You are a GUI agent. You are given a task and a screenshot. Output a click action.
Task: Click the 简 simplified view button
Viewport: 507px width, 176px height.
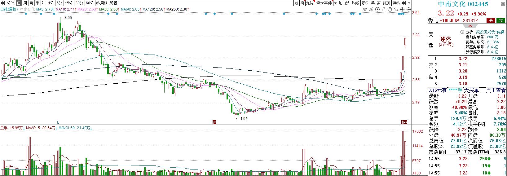tap(302, 3)
